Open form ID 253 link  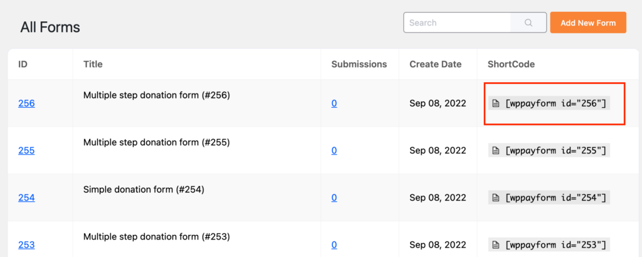click(x=26, y=245)
